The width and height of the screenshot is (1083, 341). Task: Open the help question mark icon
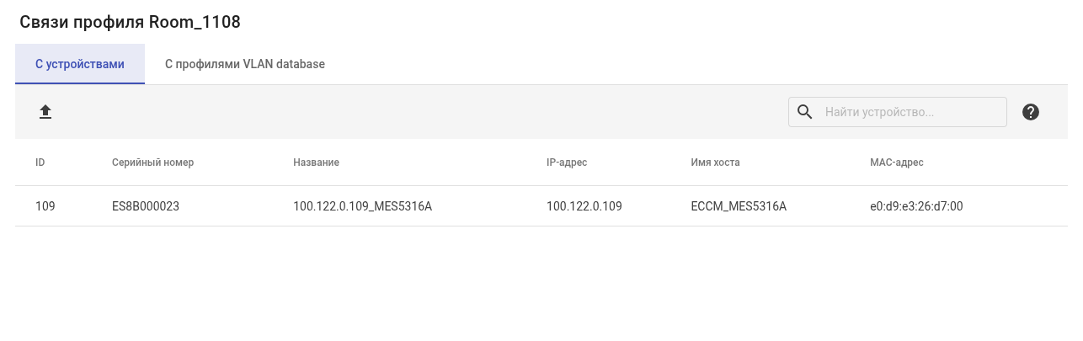[1031, 112]
